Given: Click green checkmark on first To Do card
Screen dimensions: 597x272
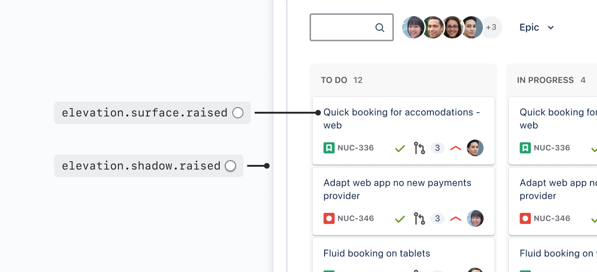Looking at the screenshot, I should point(400,149).
